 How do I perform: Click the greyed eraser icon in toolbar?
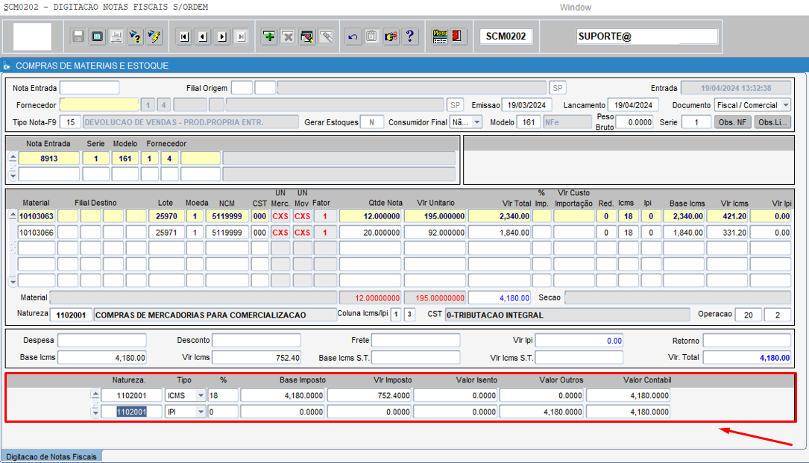tap(326, 36)
